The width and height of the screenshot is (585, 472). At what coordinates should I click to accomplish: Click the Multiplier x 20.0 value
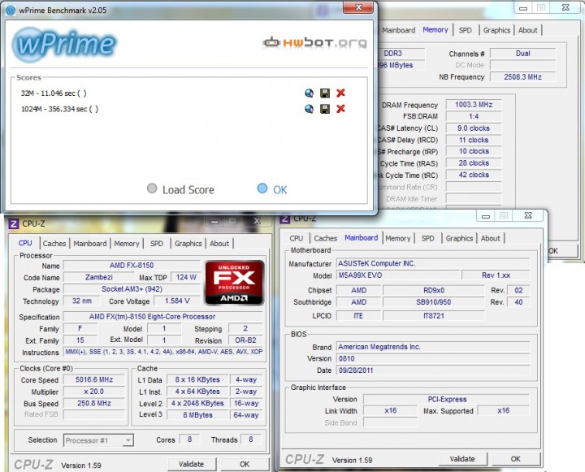94,392
